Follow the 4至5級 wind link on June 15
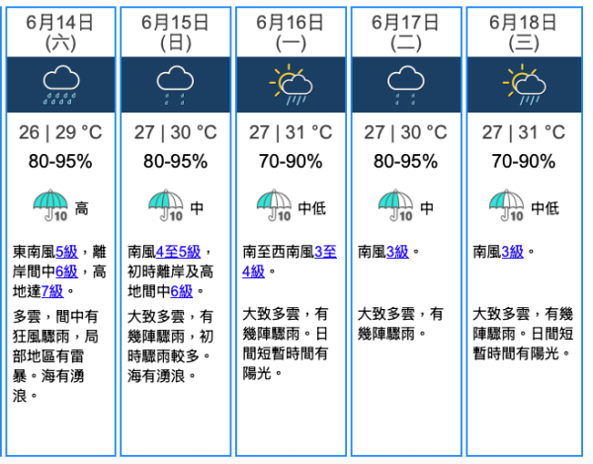Screen dimensions: 593x464 tap(178, 252)
